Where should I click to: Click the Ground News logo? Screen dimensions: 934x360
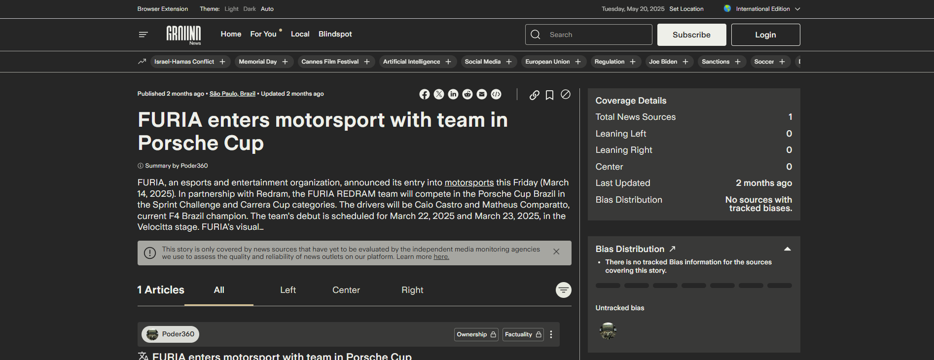click(x=183, y=35)
